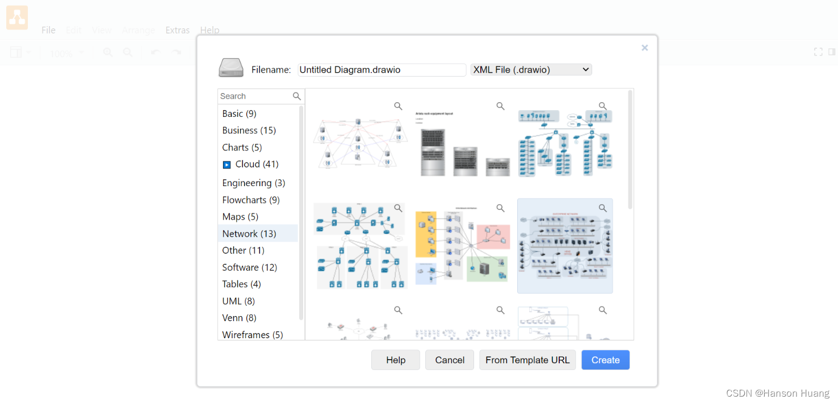
Task: Click the draw.io logo icon
Action: tap(17, 18)
